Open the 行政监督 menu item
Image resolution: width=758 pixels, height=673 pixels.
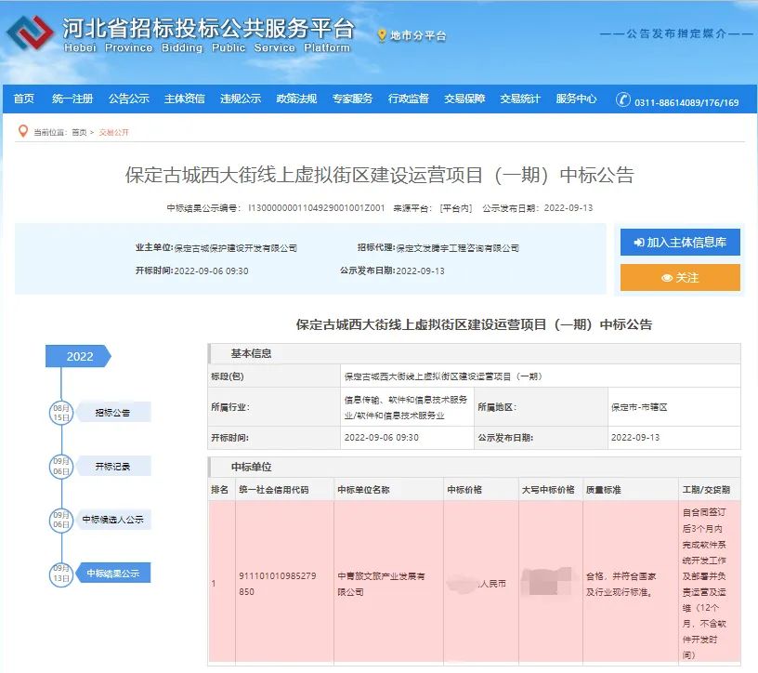(409, 99)
